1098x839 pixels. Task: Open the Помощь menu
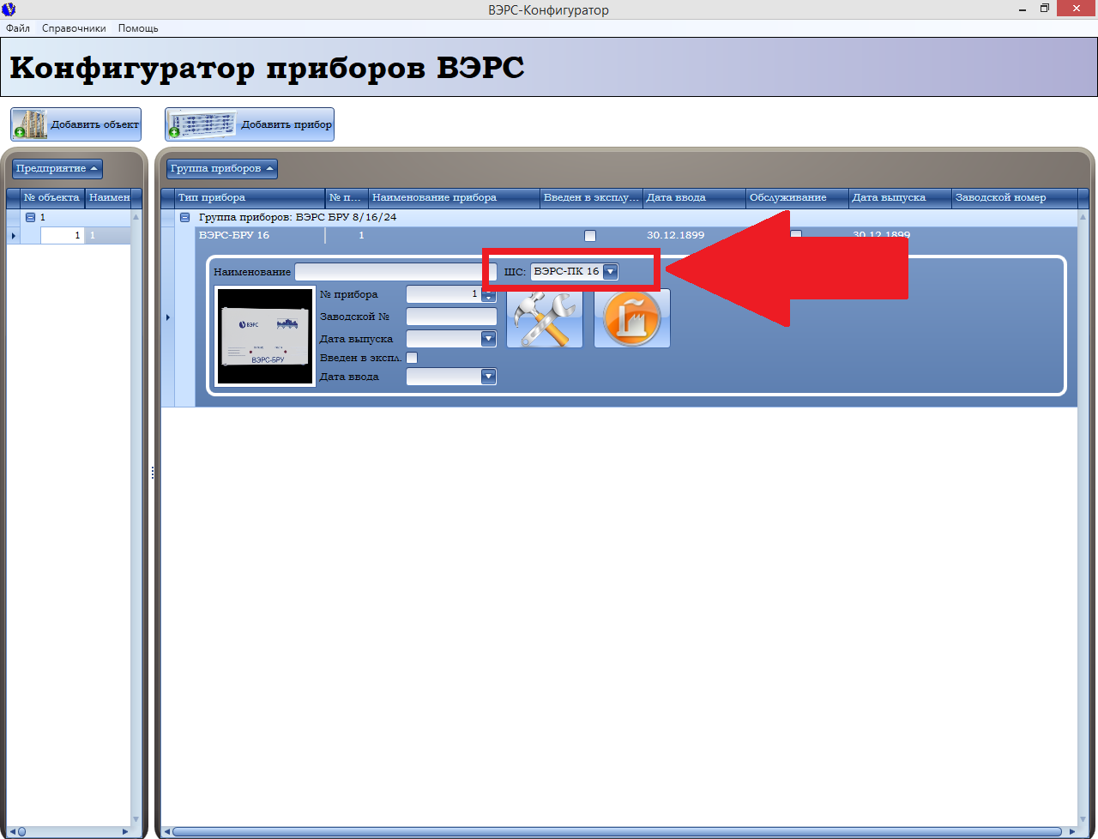138,28
